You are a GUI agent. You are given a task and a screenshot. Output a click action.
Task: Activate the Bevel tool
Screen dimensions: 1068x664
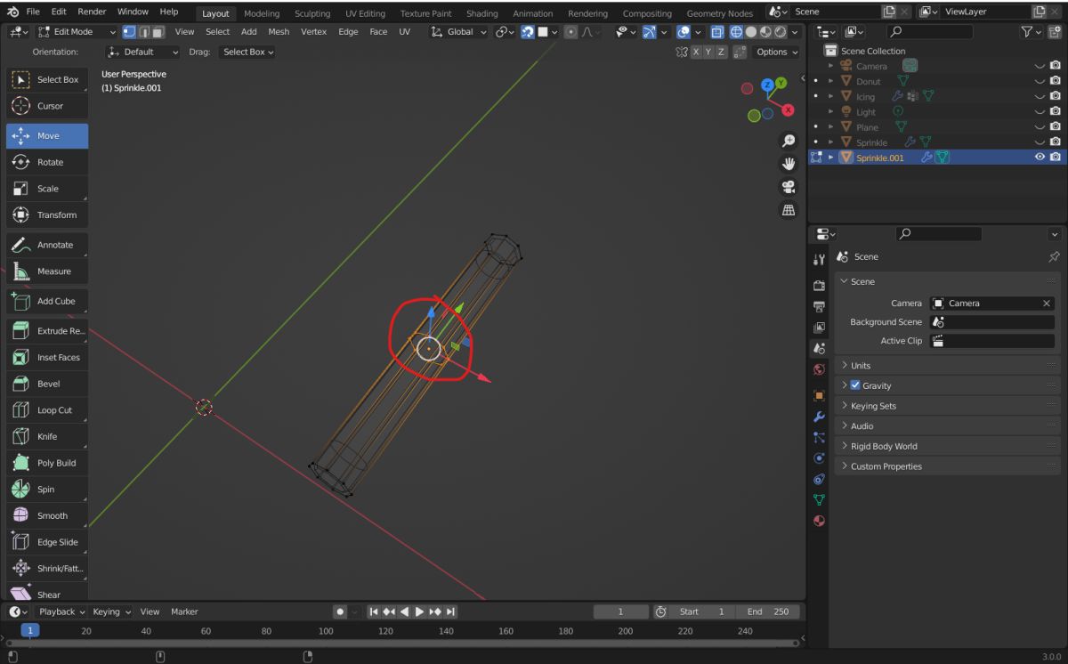click(x=47, y=384)
